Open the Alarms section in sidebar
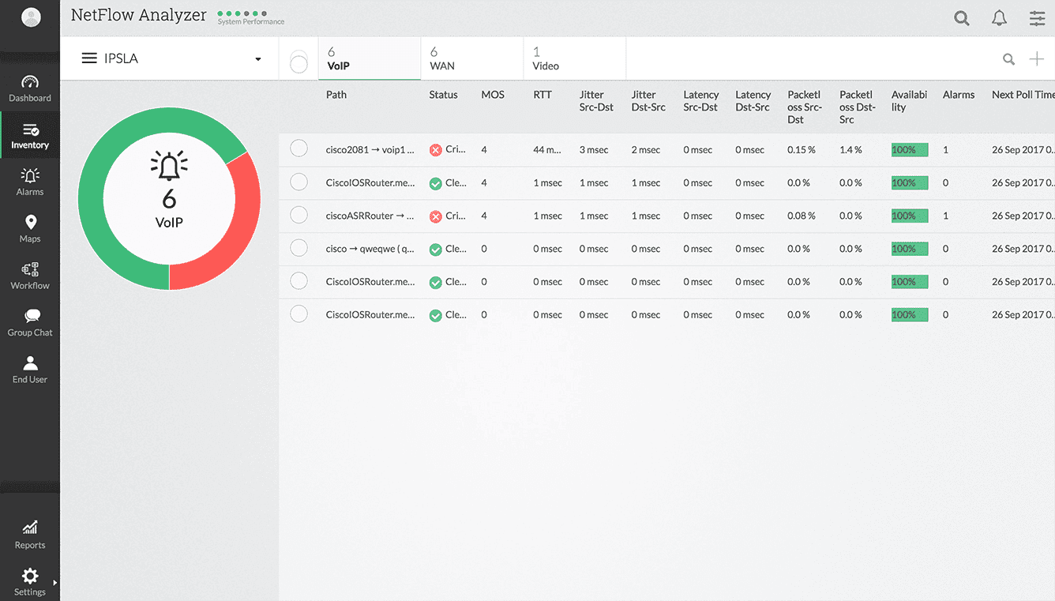Viewport: 1055px width, 601px height. pyautogui.click(x=30, y=182)
